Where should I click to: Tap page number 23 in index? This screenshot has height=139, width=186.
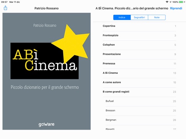pyautogui.click(x=174, y=92)
